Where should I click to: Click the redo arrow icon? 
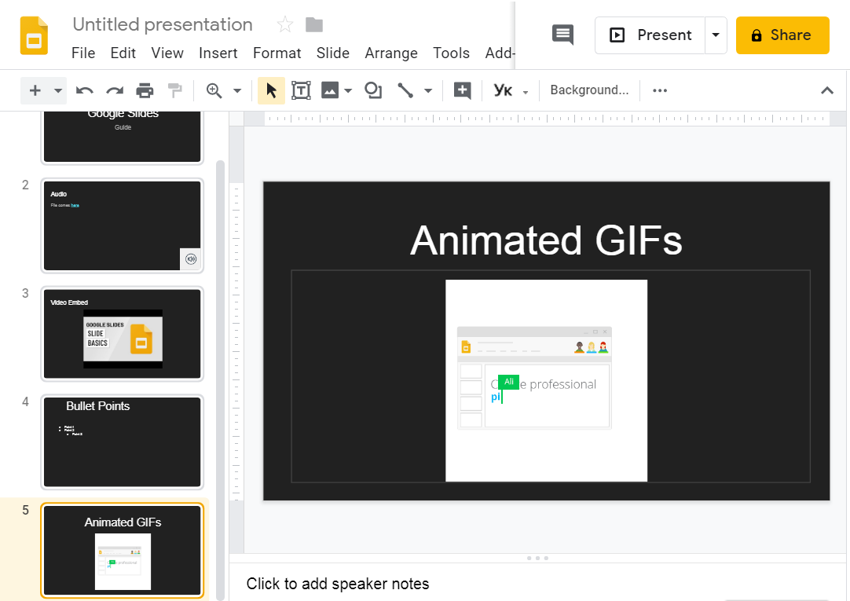115,90
